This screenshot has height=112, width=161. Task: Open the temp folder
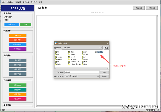(85, 59)
